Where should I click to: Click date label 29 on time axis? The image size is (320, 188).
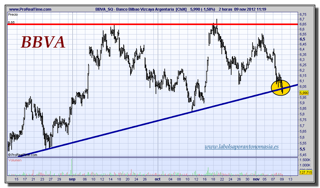click(x=59, y=179)
